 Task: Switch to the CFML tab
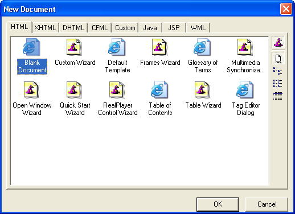click(x=100, y=28)
